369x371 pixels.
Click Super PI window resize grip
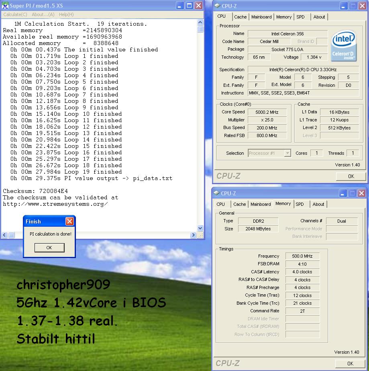click(200, 235)
